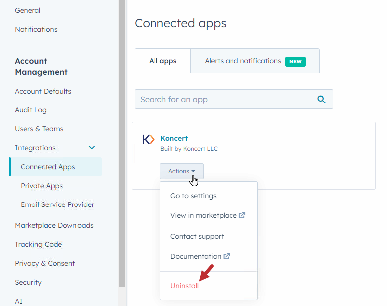Open the Koncert app name link
The width and height of the screenshot is (387, 306).
coord(174,138)
